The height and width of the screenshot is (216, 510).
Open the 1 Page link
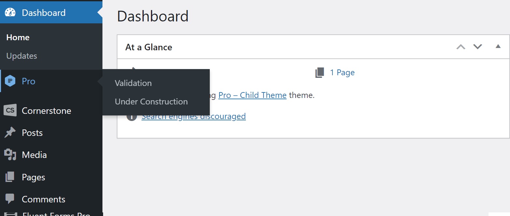342,73
